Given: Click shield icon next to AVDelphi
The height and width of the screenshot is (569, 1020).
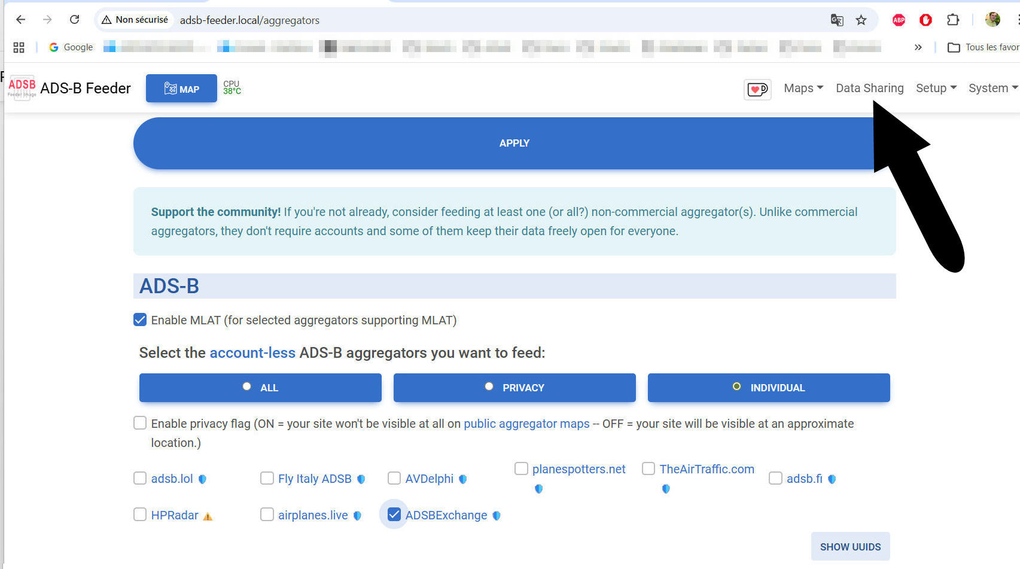Looking at the screenshot, I should [x=462, y=479].
